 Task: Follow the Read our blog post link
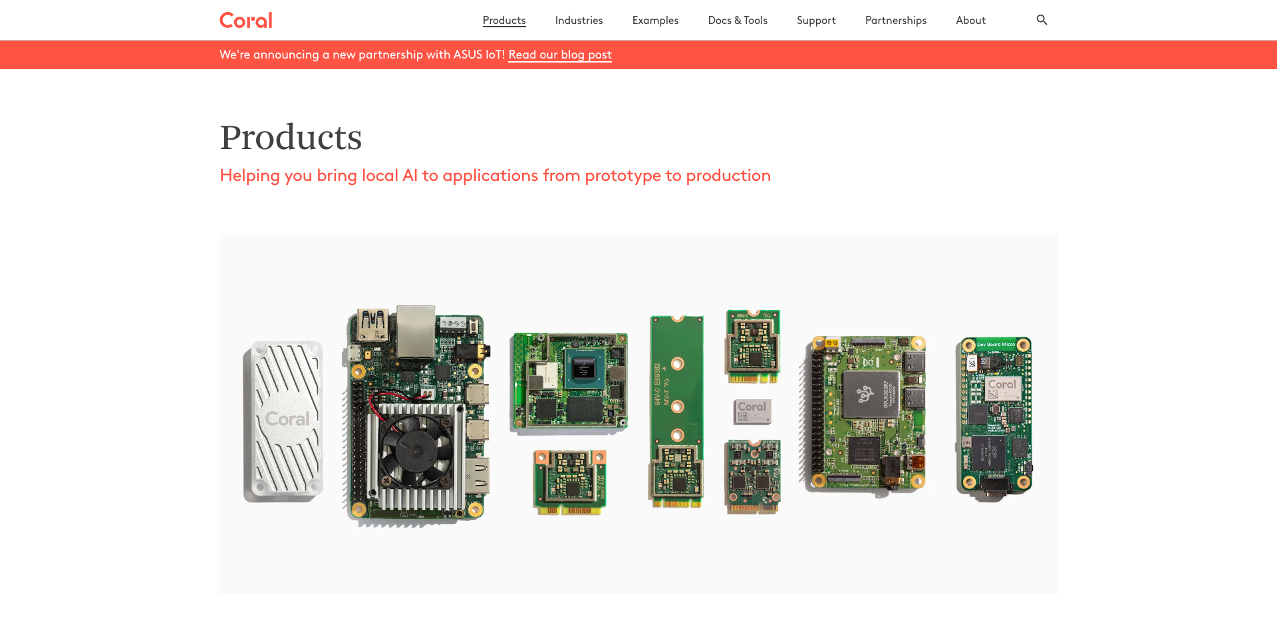(x=560, y=55)
